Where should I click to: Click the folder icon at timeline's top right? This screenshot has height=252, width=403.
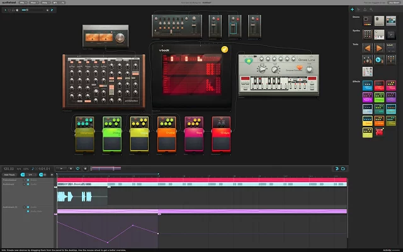[x=343, y=169]
